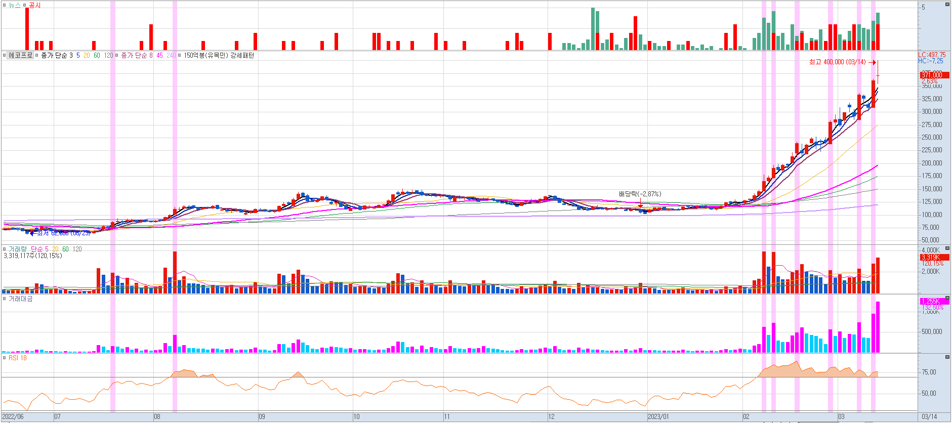Click the 종가 단순 8 moving average label
This screenshot has height=423, width=952.
coord(137,55)
